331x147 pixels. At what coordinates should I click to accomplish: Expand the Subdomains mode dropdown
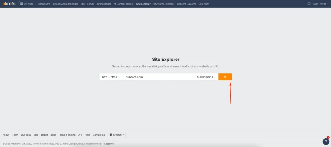(x=206, y=77)
